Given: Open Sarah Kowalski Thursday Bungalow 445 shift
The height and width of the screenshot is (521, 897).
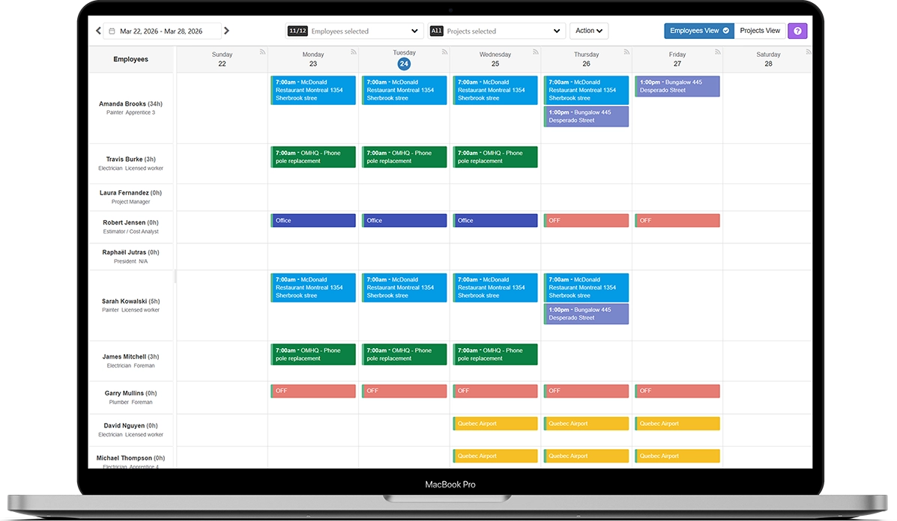Looking at the screenshot, I should 586,314.
